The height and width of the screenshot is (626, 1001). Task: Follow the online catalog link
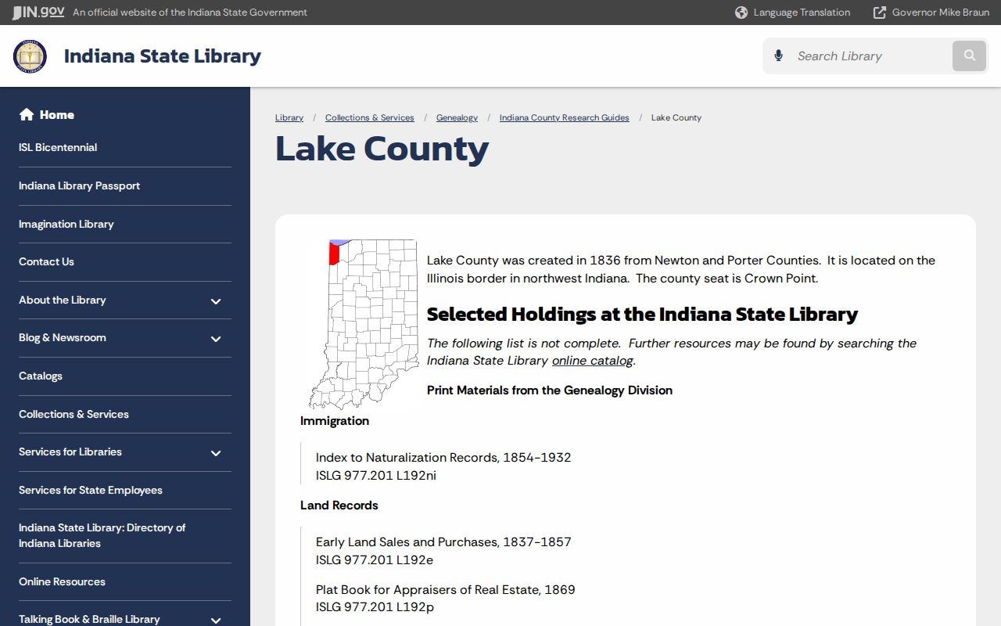click(x=593, y=361)
